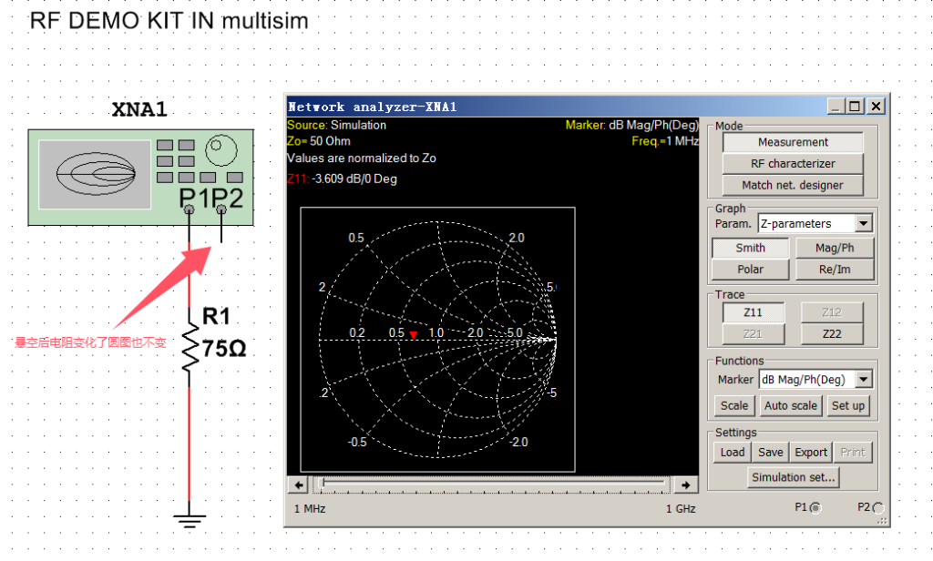Toggle the Z22 trace
Image resolution: width=933 pixels, height=561 pixels.
pyautogui.click(x=832, y=333)
